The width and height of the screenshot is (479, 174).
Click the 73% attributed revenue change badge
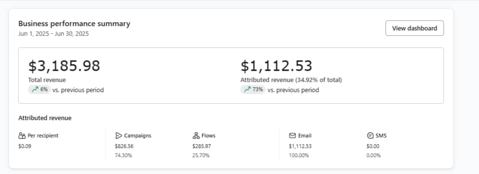tap(253, 90)
